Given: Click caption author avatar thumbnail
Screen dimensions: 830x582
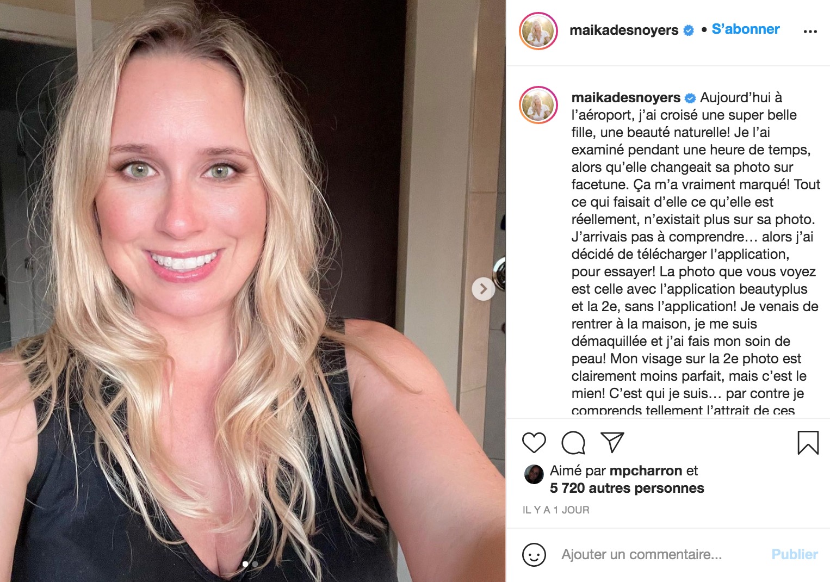Looking at the screenshot, I should click(538, 105).
